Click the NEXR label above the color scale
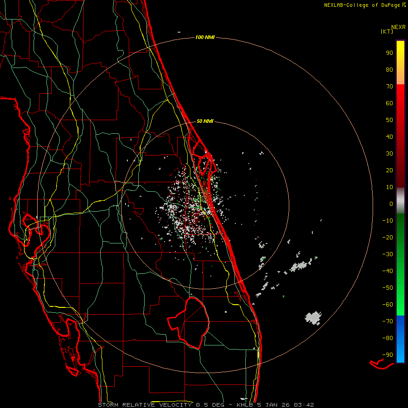The width and height of the screenshot is (408, 408). click(x=398, y=27)
